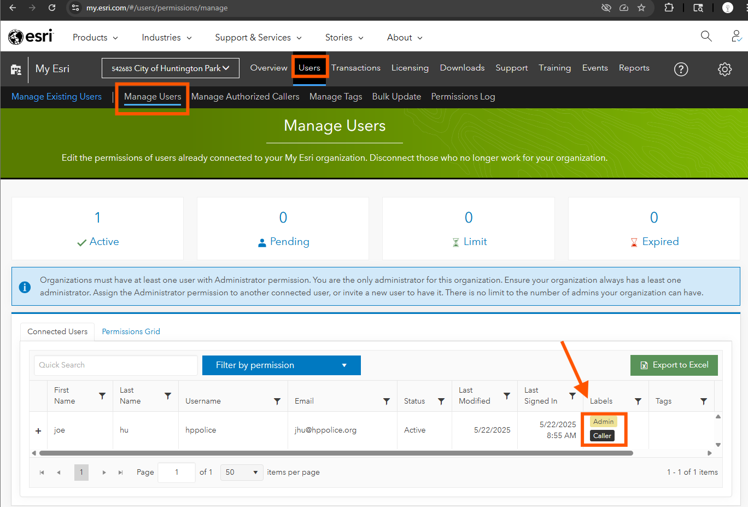
Task: Expand the joe hu user row
Action: 38,430
